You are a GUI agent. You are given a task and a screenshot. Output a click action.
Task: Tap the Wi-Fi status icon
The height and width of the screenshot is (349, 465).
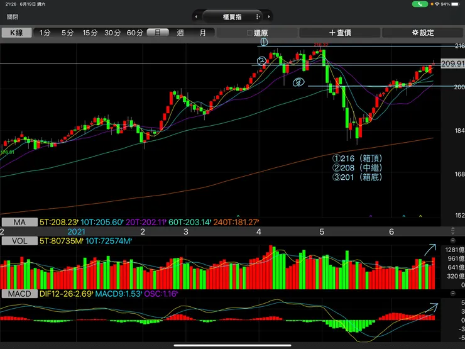437,4
